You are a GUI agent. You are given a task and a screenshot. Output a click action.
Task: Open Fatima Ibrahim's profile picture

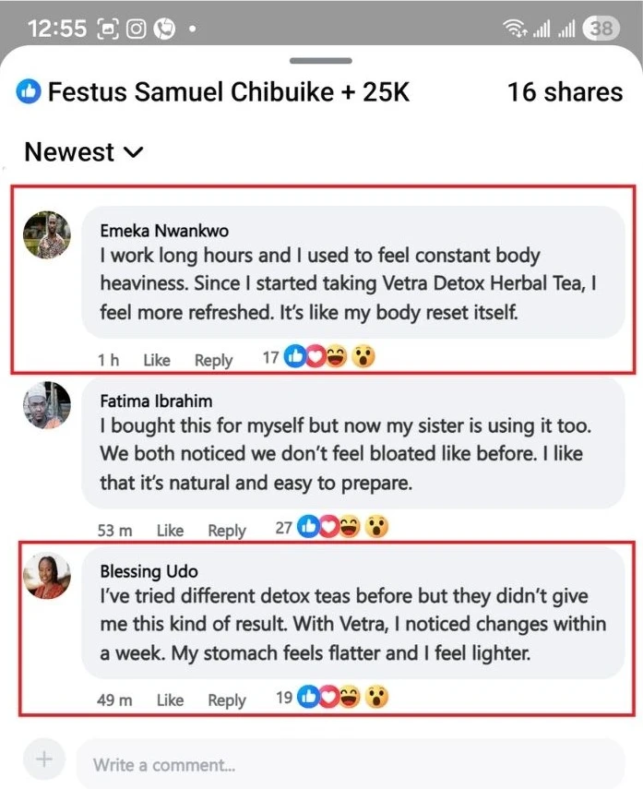[46, 405]
